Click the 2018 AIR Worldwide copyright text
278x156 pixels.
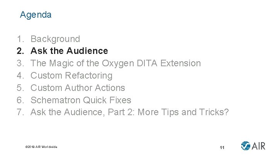coord(41,147)
